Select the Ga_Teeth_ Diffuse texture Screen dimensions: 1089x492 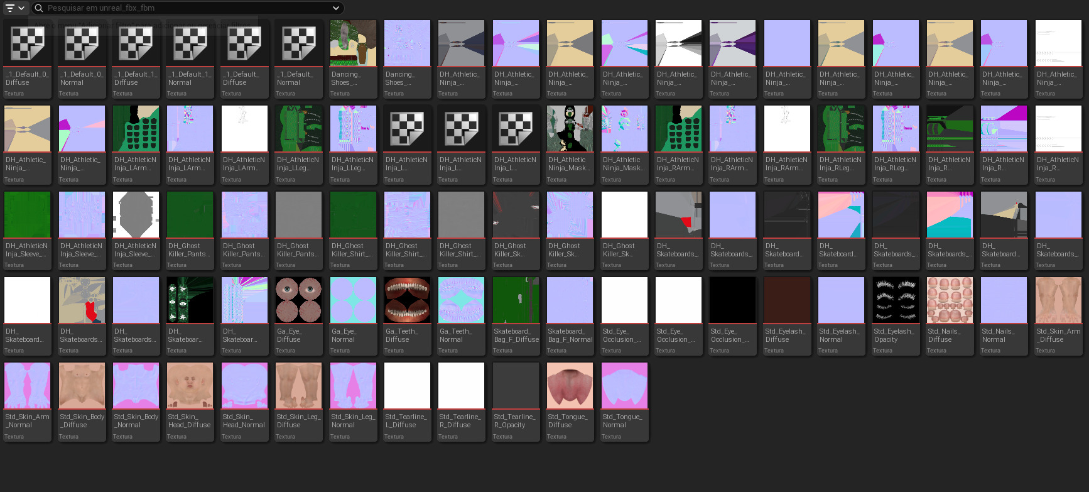[408, 315]
